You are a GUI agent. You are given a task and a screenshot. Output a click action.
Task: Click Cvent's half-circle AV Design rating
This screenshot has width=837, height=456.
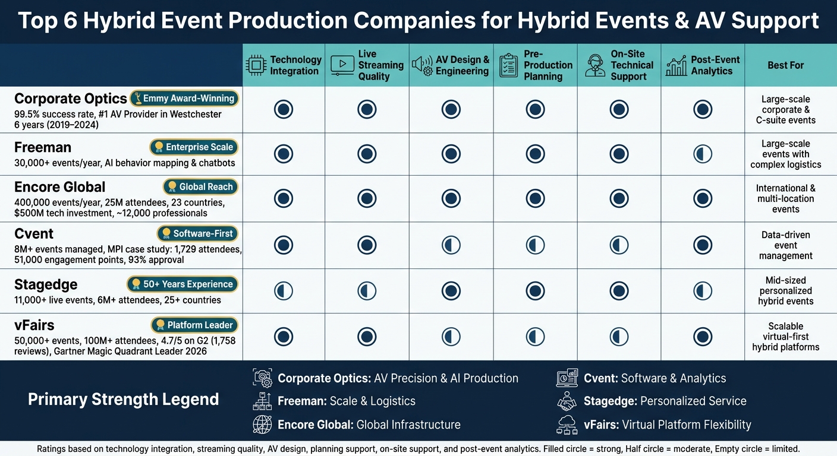(451, 245)
